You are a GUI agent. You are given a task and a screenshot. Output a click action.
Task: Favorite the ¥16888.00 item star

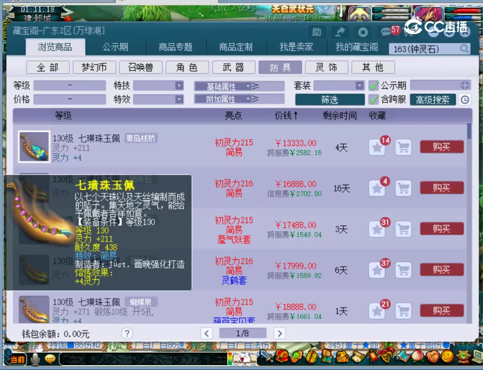(377, 188)
